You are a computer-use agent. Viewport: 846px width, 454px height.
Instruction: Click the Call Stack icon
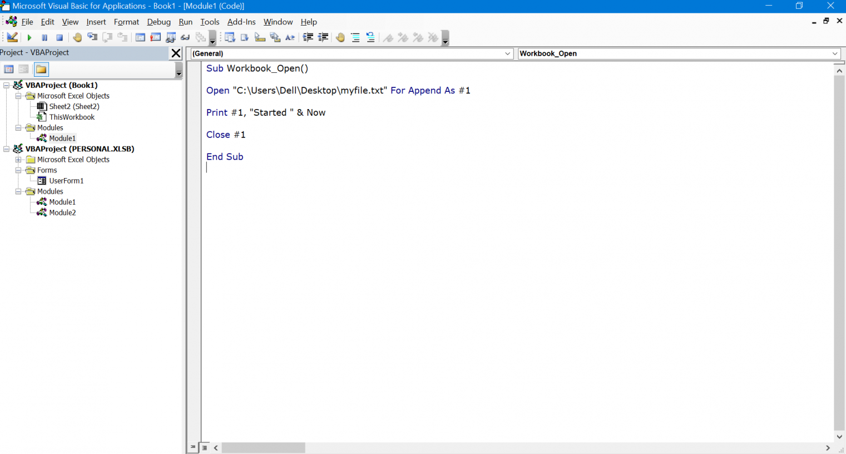tap(201, 37)
